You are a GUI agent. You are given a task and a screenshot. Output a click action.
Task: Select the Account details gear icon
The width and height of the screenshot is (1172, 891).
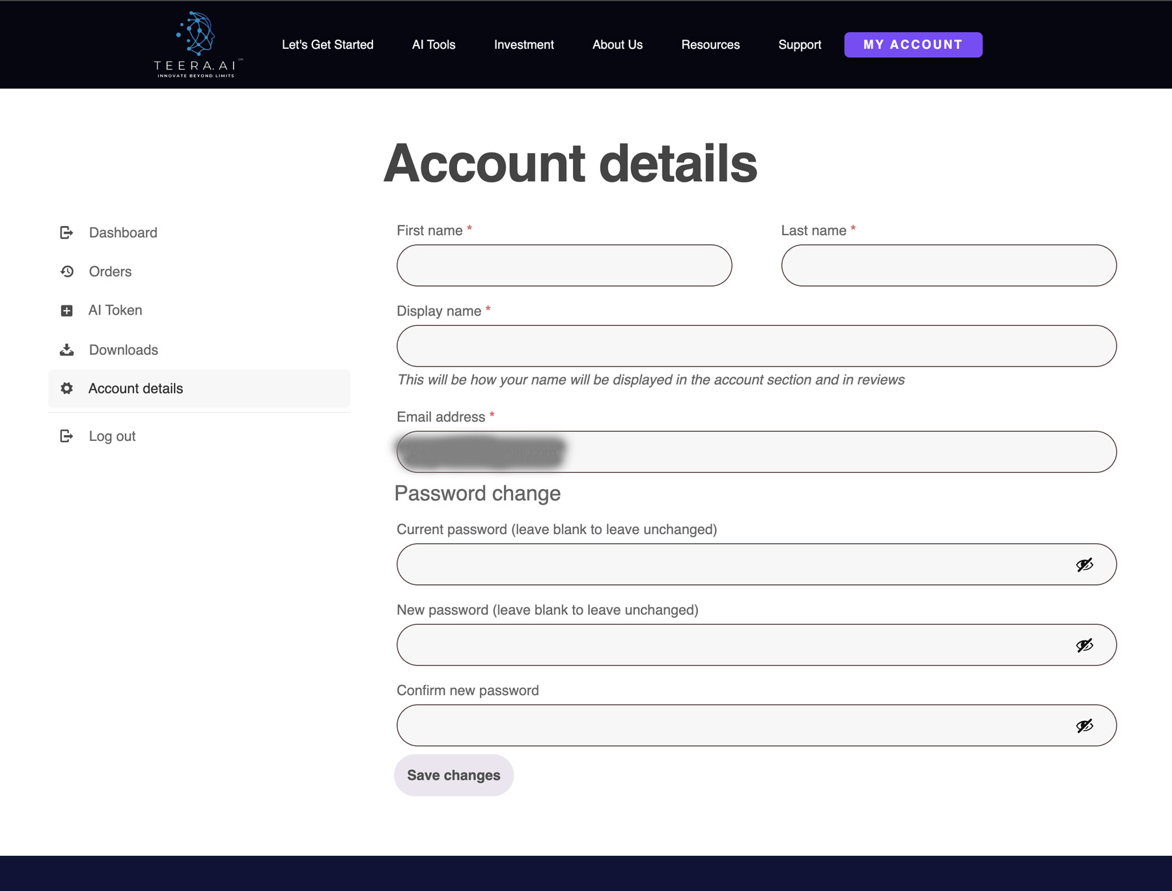[x=66, y=388]
